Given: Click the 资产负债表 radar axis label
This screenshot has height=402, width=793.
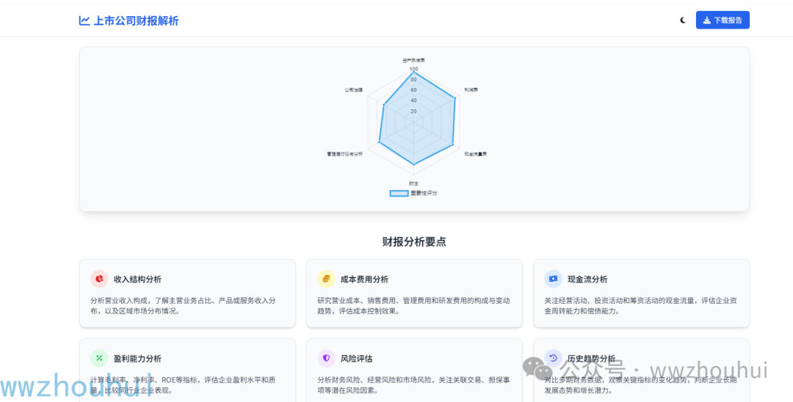Looking at the screenshot, I should tap(413, 60).
